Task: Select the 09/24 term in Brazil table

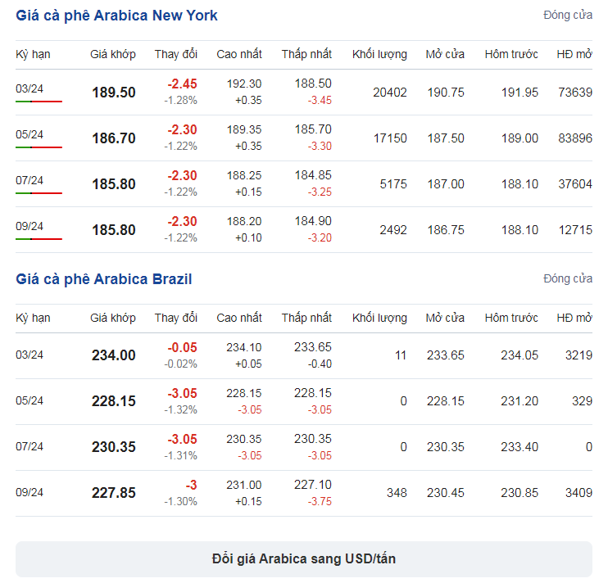Action: point(29,492)
